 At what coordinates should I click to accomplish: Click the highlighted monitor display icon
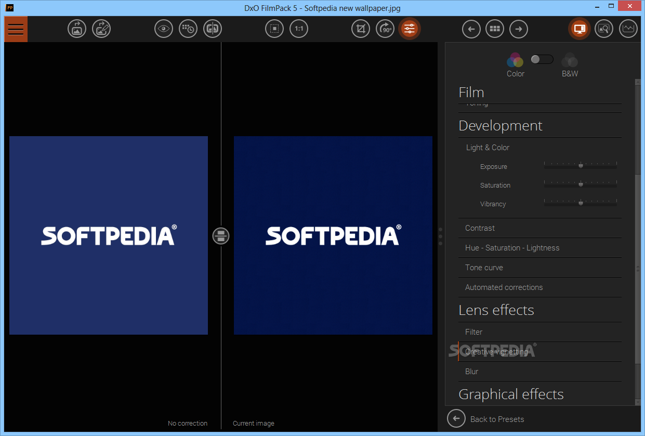point(580,29)
